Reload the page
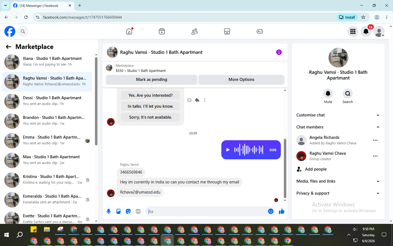The image size is (393, 246). (26, 17)
